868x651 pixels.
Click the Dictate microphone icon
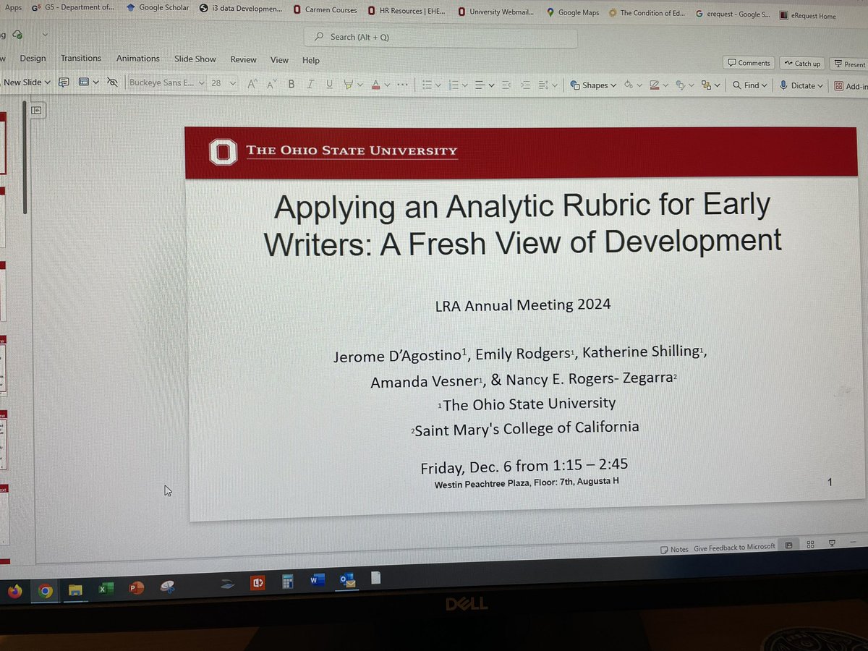pos(783,85)
